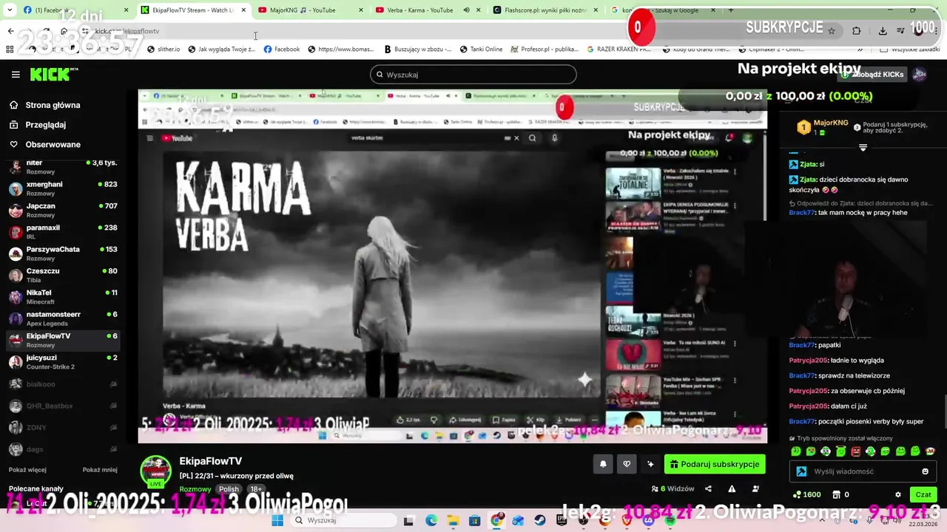Click the browser home button
Viewport: 947px width, 532px height.
point(64,31)
